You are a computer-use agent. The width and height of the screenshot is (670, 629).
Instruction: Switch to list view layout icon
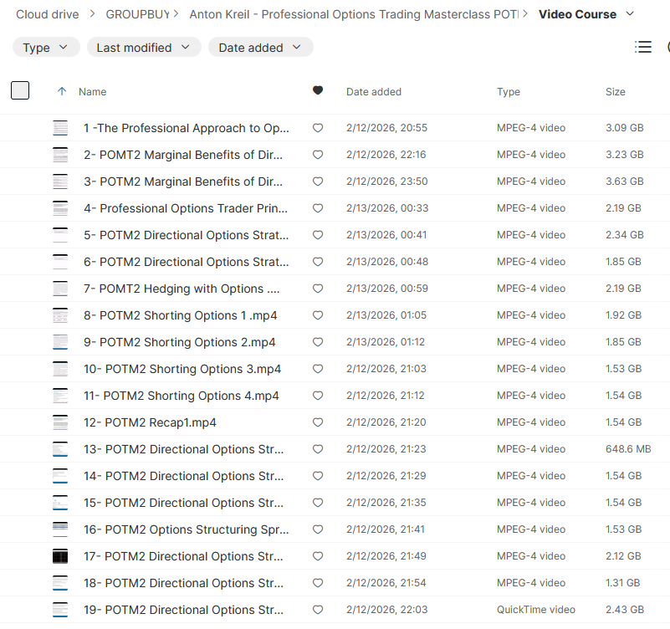pos(643,48)
